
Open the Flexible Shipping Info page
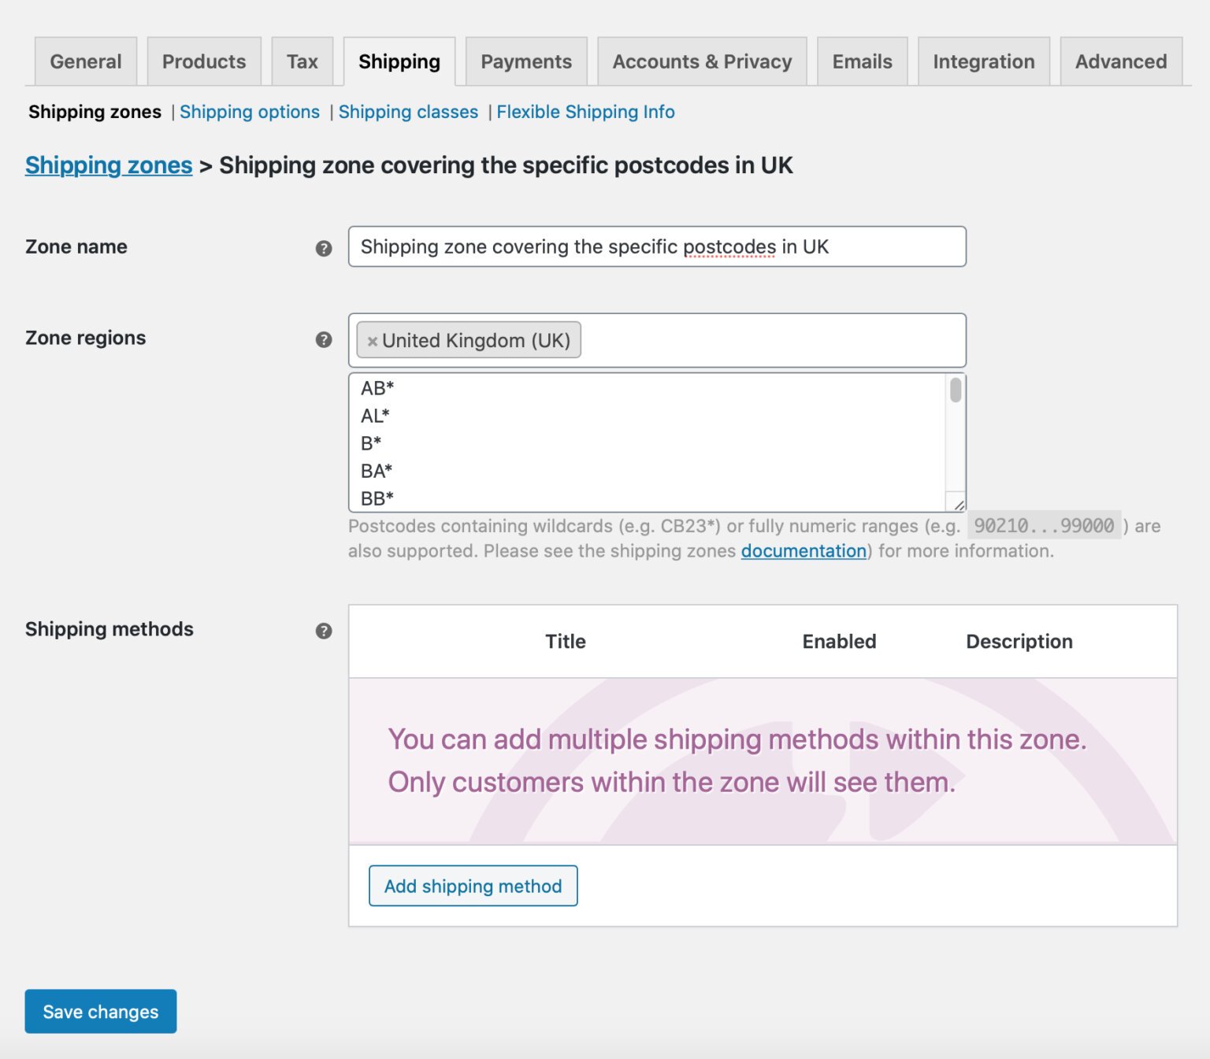click(x=585, y=112)
